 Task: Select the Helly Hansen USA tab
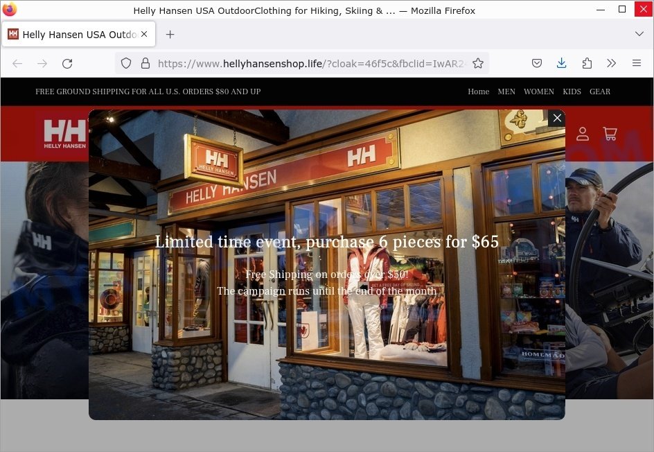79,34
